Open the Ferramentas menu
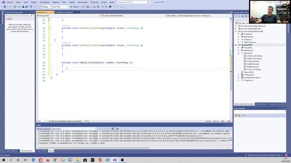Viewport: 291px width, 163px height. point(83,2)
